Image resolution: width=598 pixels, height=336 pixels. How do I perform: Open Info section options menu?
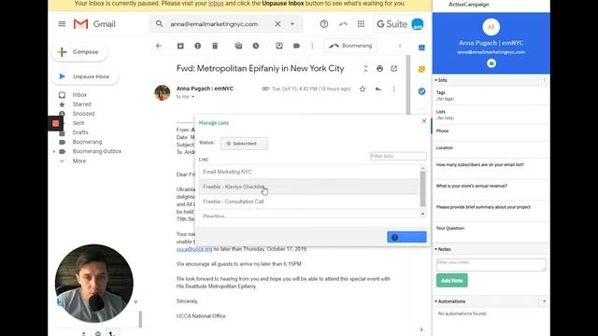544,80
